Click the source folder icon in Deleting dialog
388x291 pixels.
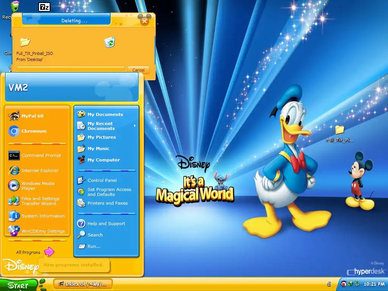pos(25,42)
